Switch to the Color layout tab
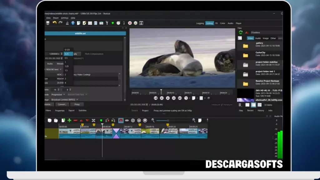 pyautogui.click(x=222, y=23)
